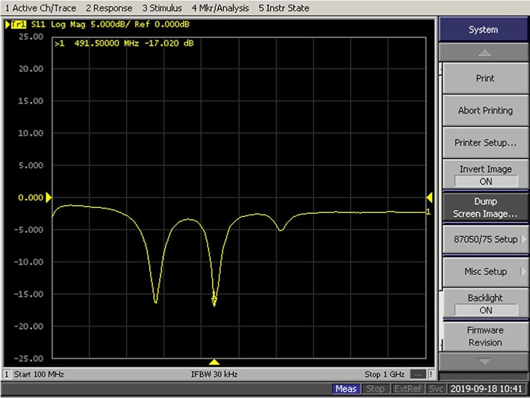Viewport: 530px width, 398px height.
Task: Click the marker on the 491.5 MHz dip
Action: pyautogui.click(x=214, y=300)
